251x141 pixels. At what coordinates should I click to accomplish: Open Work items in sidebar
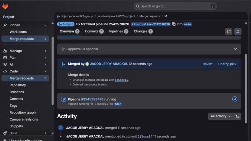(18, 32)
